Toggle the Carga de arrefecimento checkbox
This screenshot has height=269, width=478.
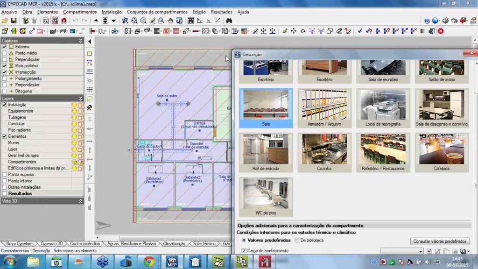coord(244,251)
